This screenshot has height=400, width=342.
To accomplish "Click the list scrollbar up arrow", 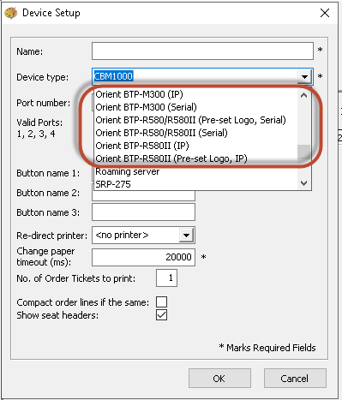I will pyautogui.click(x=304, y=95).
